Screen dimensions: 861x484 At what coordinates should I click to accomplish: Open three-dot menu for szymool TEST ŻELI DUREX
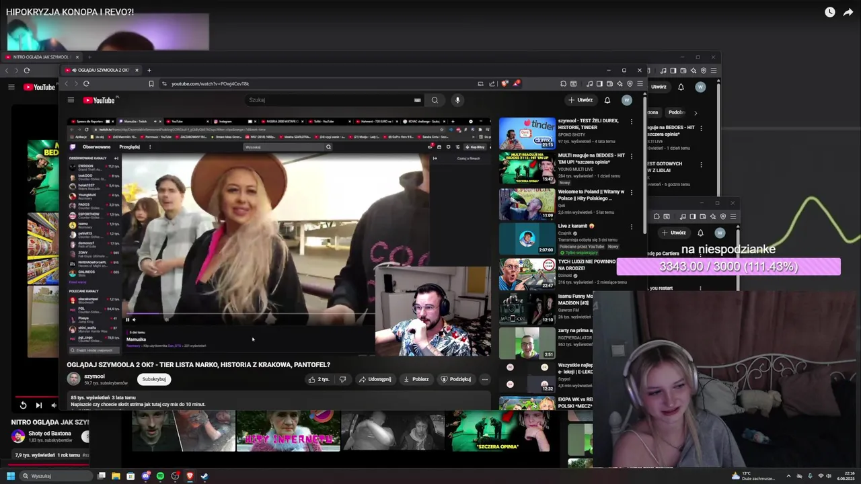pos(631,122)
